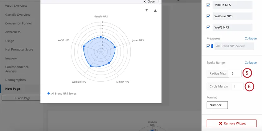The width and height of the screenshot is (262, 131).
Task: Close the widget preview panel
Action: coord(149,2)
